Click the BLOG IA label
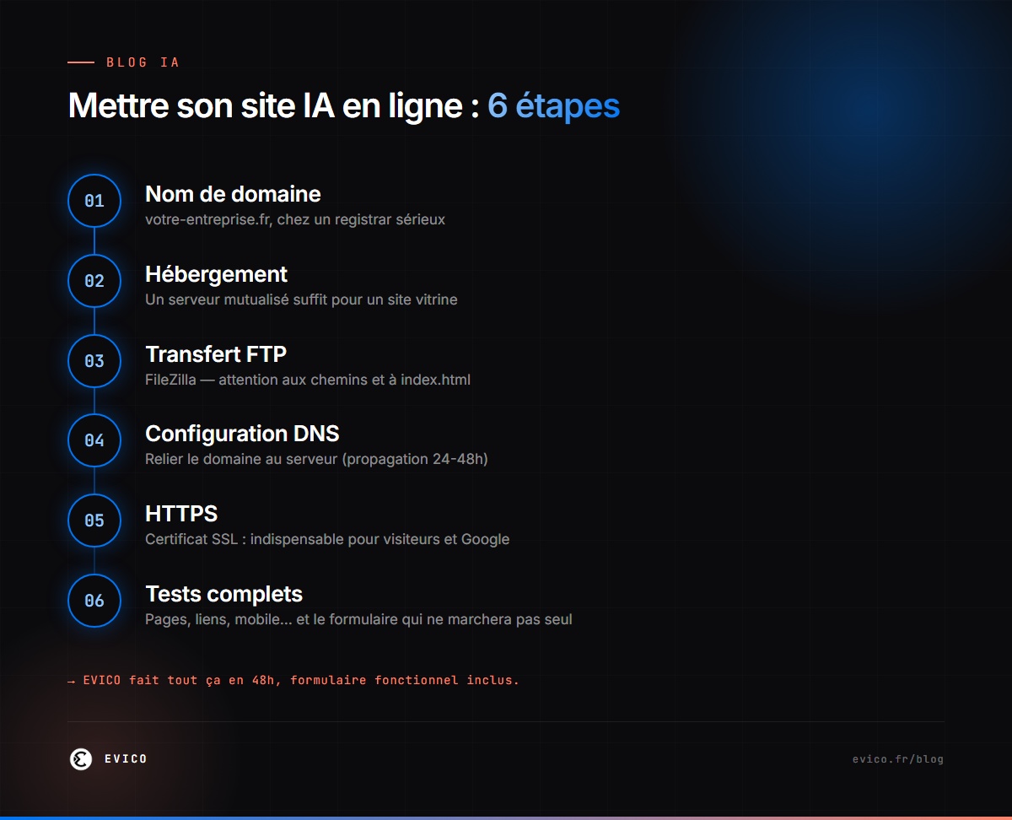 (x=143, y=62)
